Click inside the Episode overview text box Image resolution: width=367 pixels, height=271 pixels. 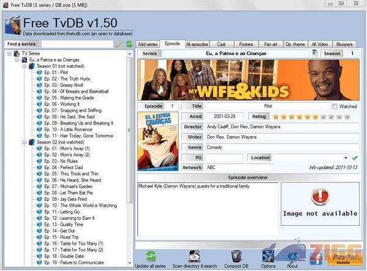click(x=208, y=209)
